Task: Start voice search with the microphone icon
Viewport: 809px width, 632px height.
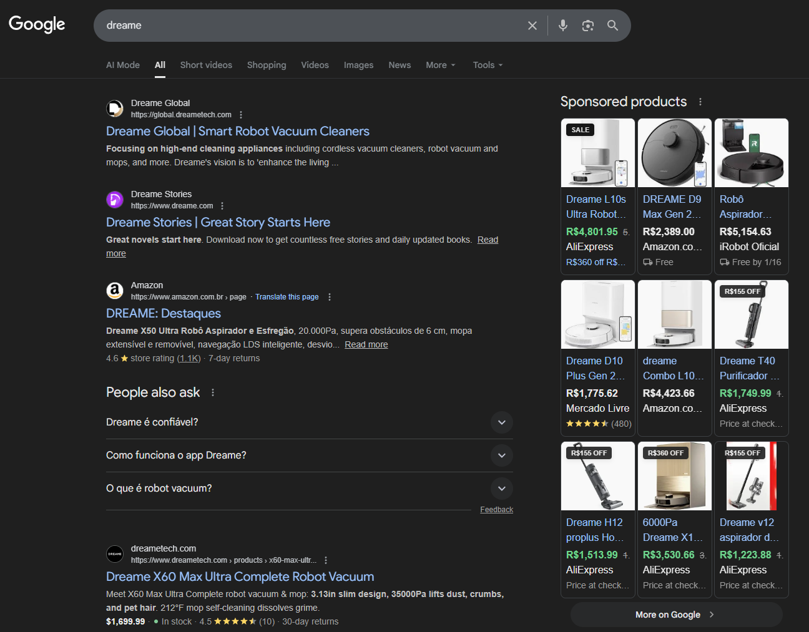Action: (562, 26)
